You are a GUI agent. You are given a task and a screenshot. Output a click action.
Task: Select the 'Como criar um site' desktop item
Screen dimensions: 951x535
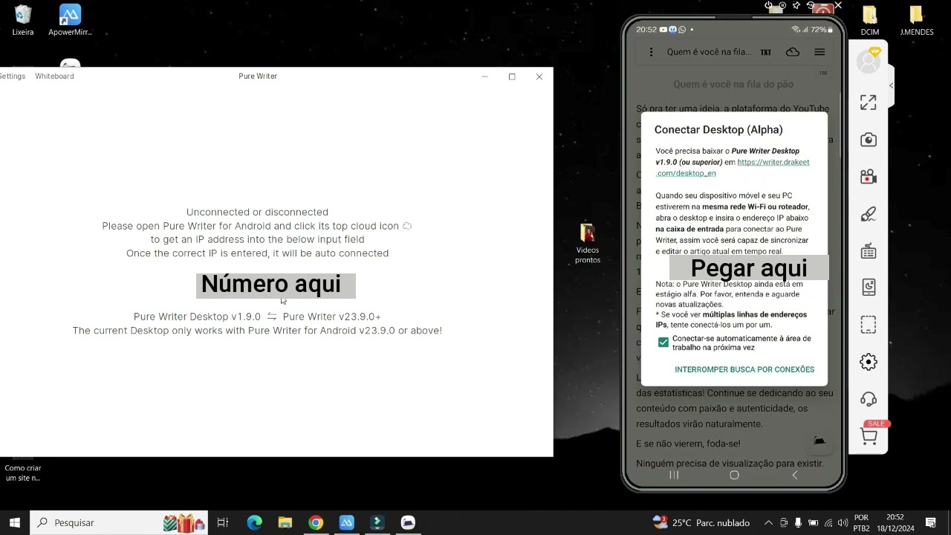click(23, 469)
